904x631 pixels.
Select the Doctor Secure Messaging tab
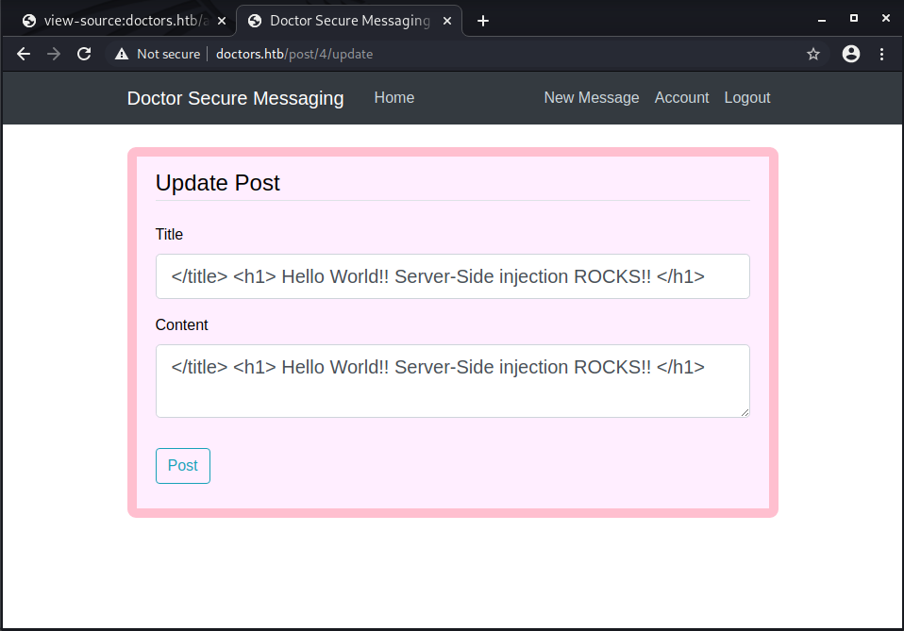tap(344, 21)
